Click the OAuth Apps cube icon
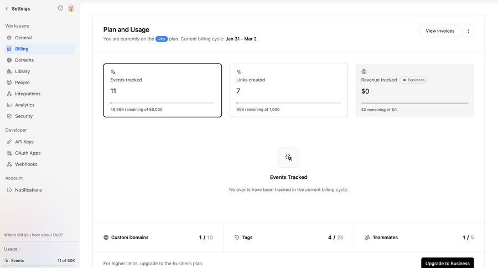 pyautogui.click(x=9, y=153)
